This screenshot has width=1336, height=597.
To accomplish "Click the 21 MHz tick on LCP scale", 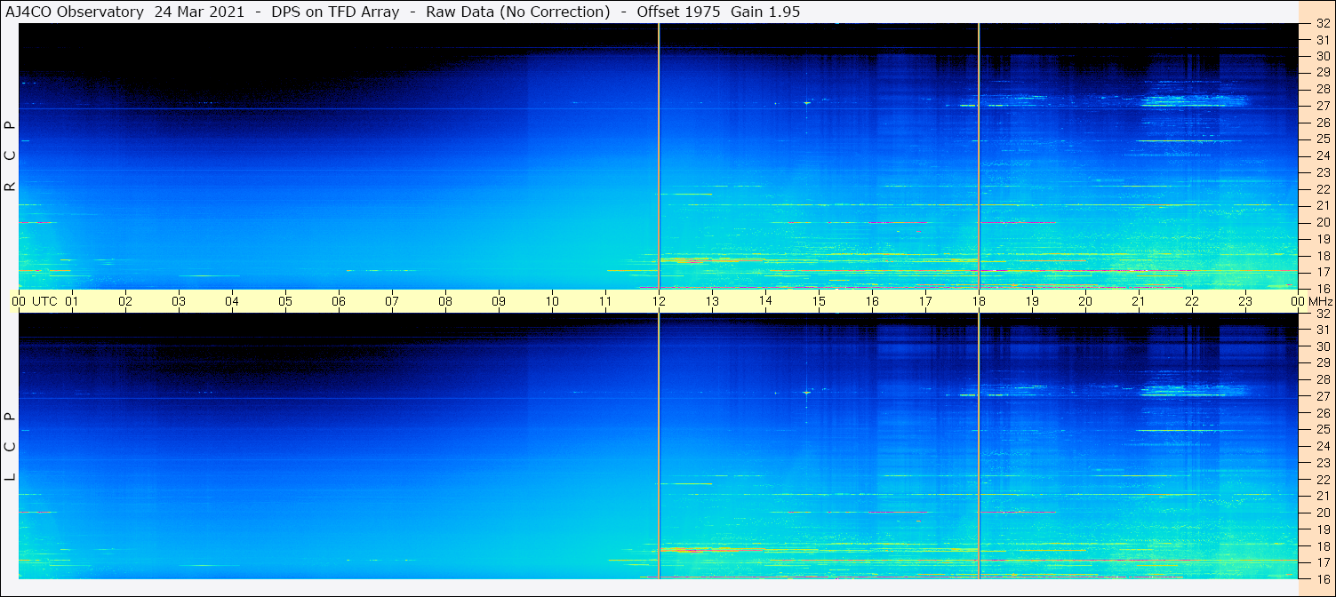I will tap(1323, 496).
